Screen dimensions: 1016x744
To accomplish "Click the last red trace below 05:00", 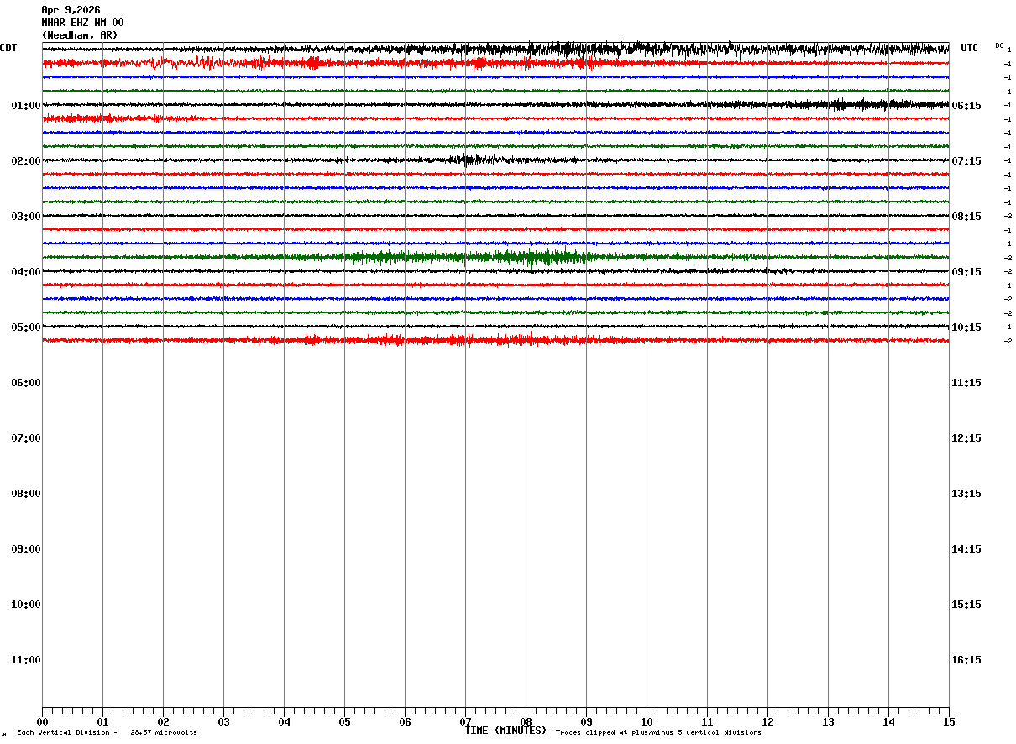I will pos(495,340).
